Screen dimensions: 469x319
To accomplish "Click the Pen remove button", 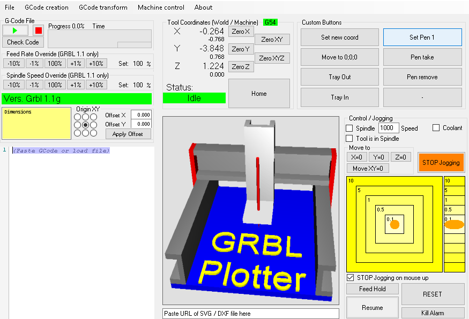I will point(422,77).
